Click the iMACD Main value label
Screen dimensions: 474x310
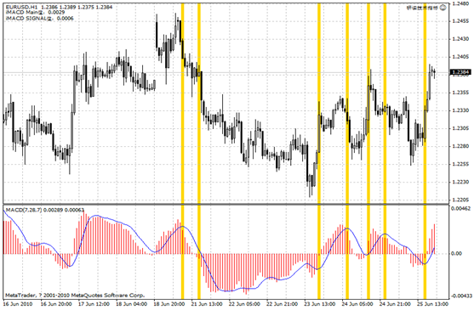pyautogui.click(x=35, y=13)
